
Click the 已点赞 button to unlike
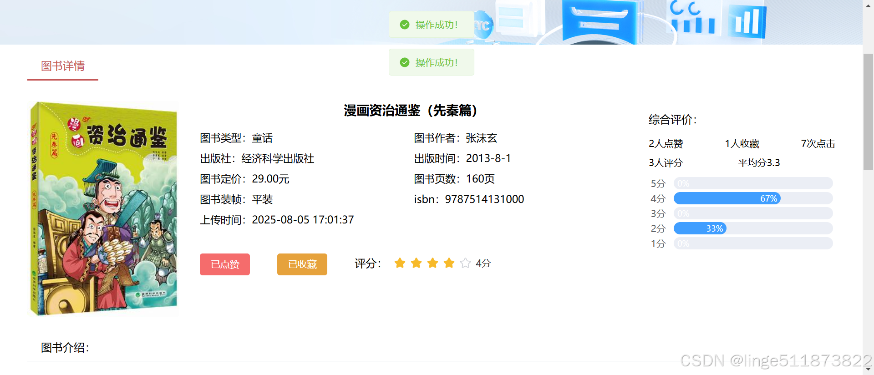pyautogui.click(x=225, y=264)
